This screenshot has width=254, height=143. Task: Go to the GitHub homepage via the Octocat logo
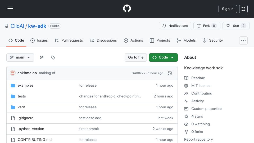(x=127, y=8)
